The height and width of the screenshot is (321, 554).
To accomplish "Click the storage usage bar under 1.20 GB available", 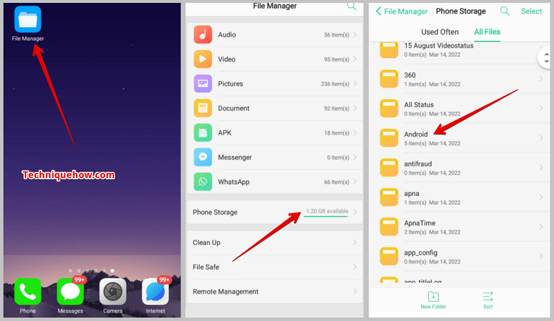I will [326, 216].
